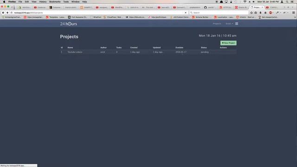Open the app hamburger menu icon

(x=237, y=24)
